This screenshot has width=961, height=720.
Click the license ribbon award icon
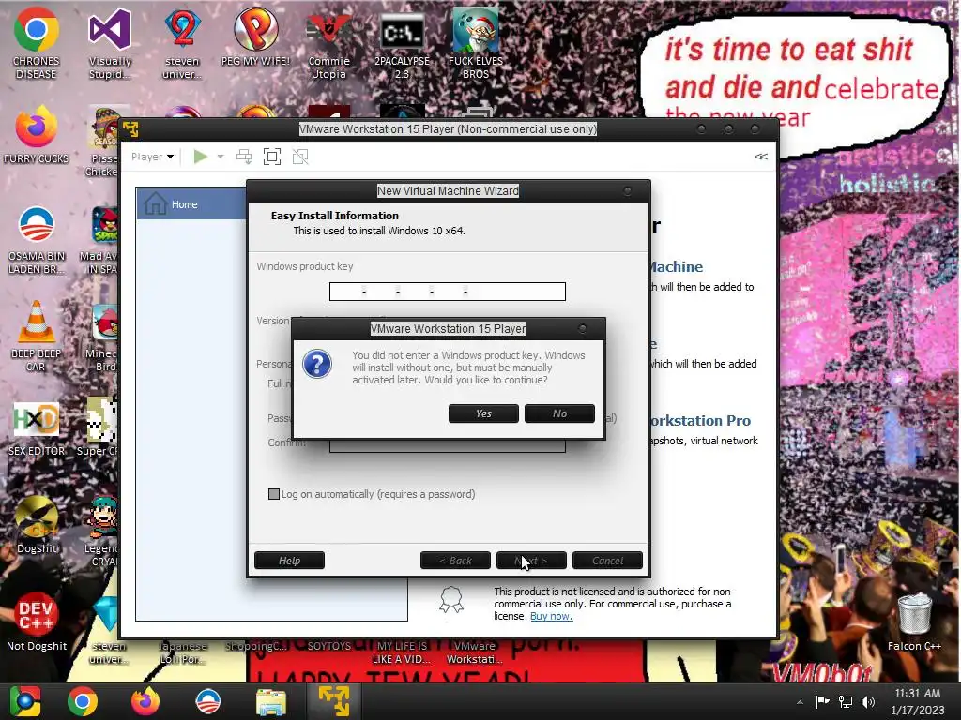[451, 599]
